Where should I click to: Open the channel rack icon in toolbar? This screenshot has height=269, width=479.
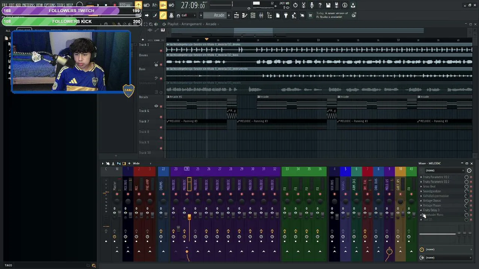(x=253, y=15)
